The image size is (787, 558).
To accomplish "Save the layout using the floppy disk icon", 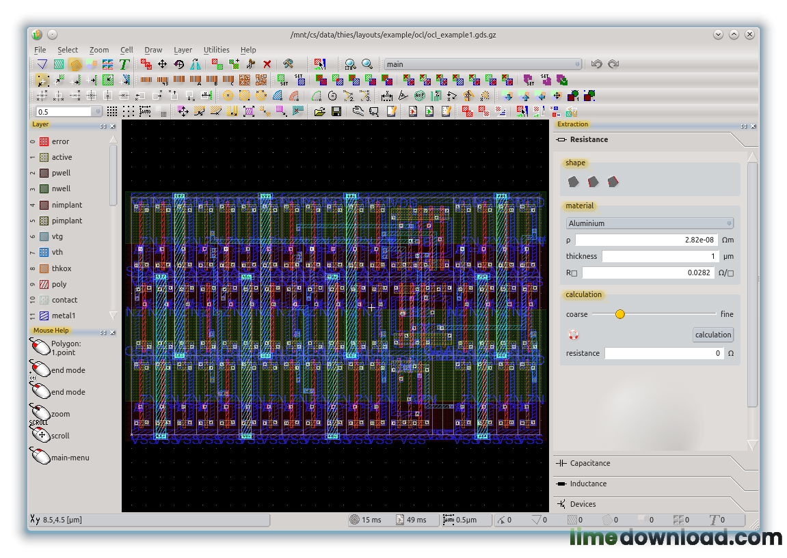I will click(335, 111).
